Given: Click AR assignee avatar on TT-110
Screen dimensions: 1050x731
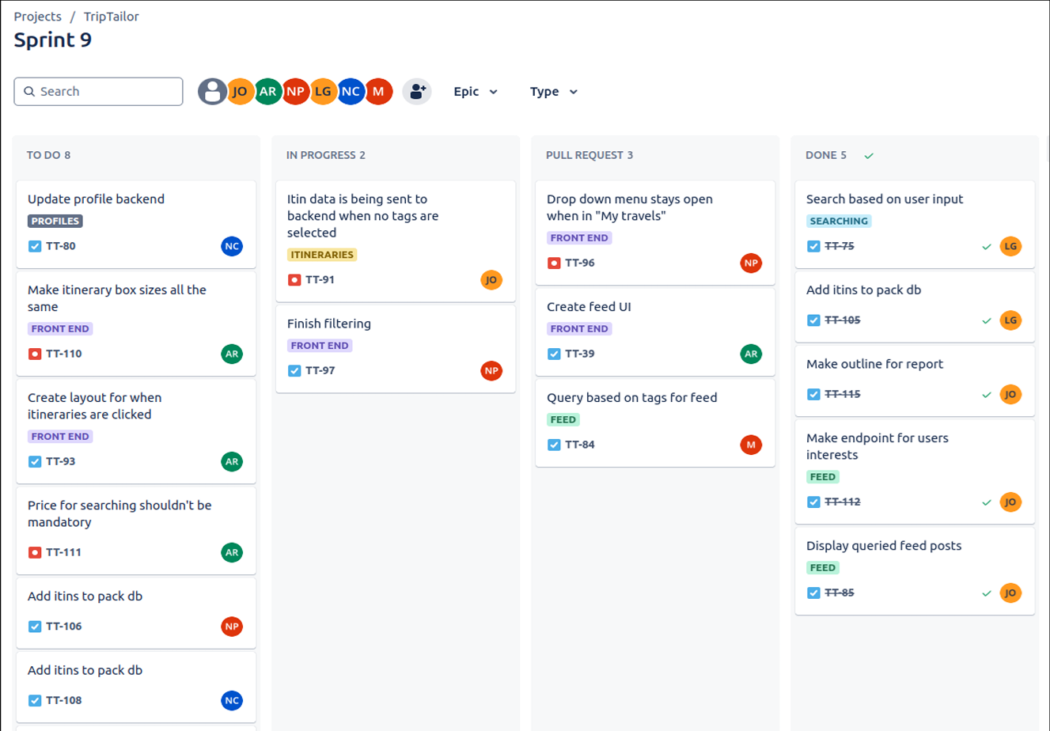Looking at the screenshot, I should pyautogui.click(x=232, y=354).
